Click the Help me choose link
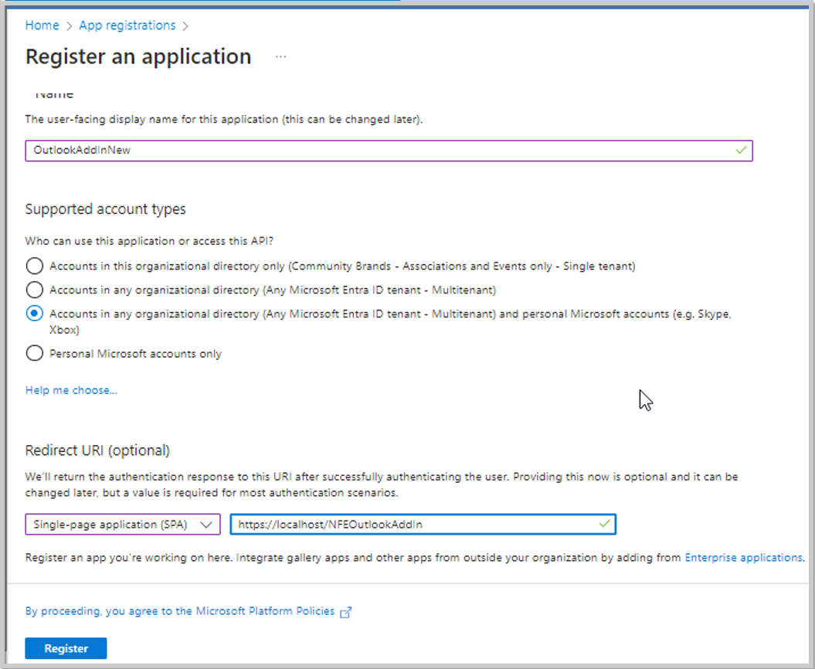 [70, 390]
